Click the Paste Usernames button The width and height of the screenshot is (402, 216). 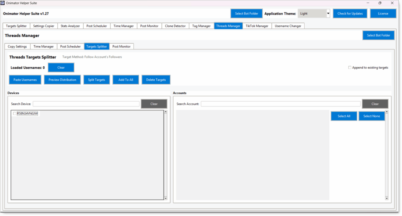pyautogui.click(x=25, y=80)
